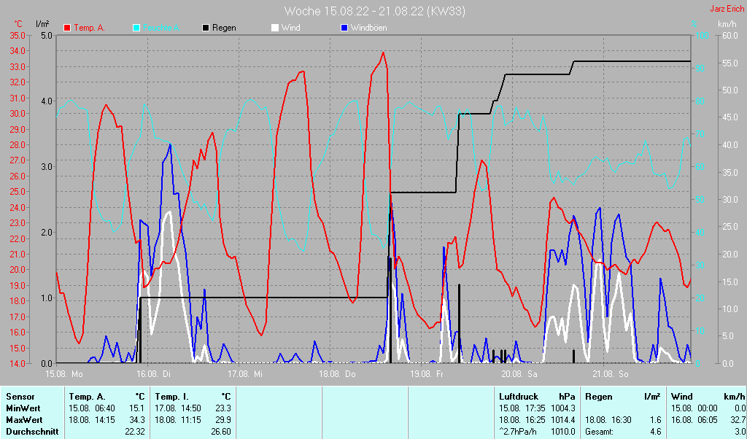Click the rain total value '4.6'

pos(656,432)
